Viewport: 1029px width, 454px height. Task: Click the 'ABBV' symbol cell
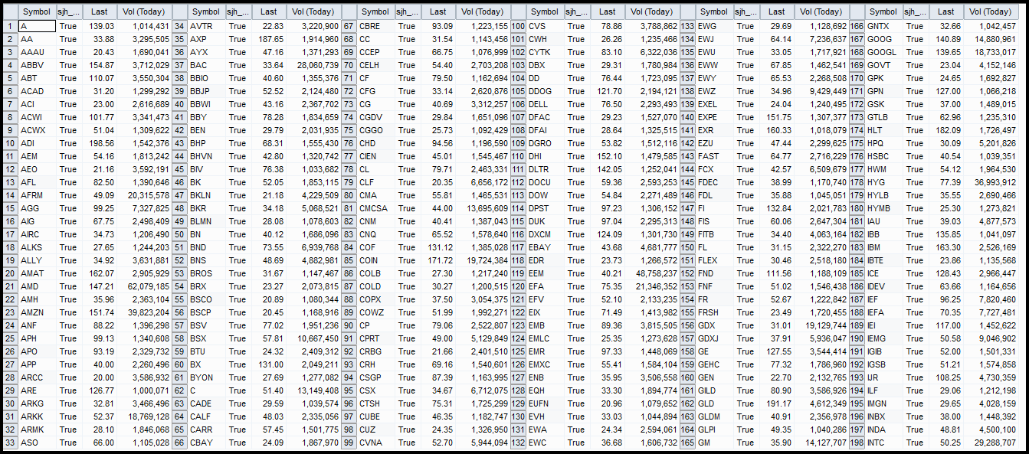[x=37, y=65]
